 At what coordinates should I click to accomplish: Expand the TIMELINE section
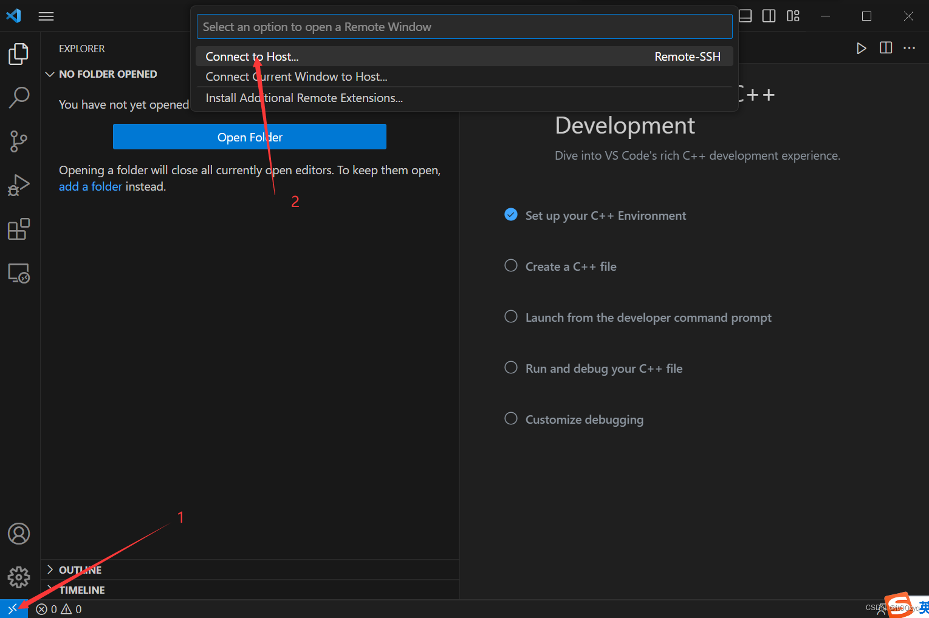(250, 589)
